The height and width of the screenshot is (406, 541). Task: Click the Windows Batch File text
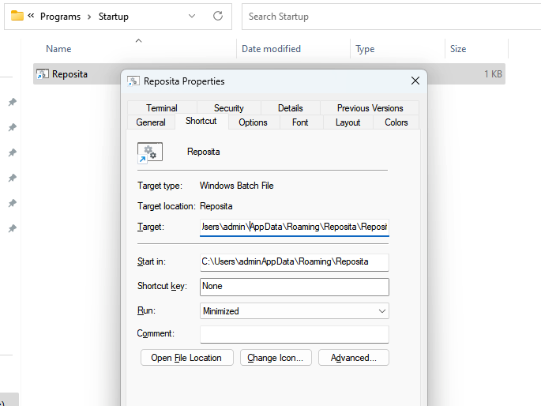(x=237, y=186)
